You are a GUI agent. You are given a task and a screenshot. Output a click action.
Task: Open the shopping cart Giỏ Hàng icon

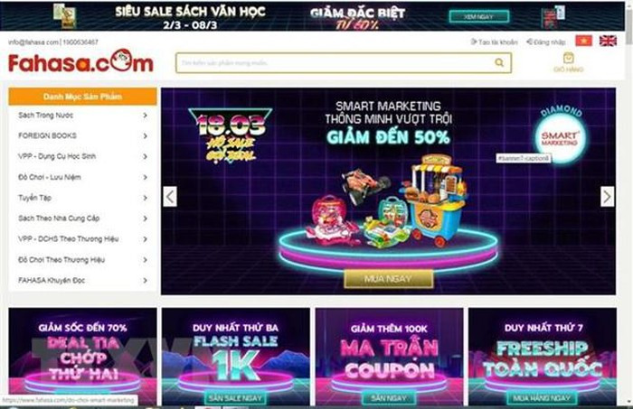[x=569, y=62]
